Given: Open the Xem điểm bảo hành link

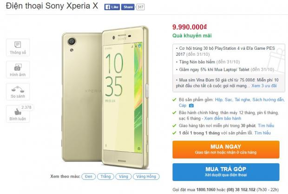Looking at the screenshot, I should point(223,119).
